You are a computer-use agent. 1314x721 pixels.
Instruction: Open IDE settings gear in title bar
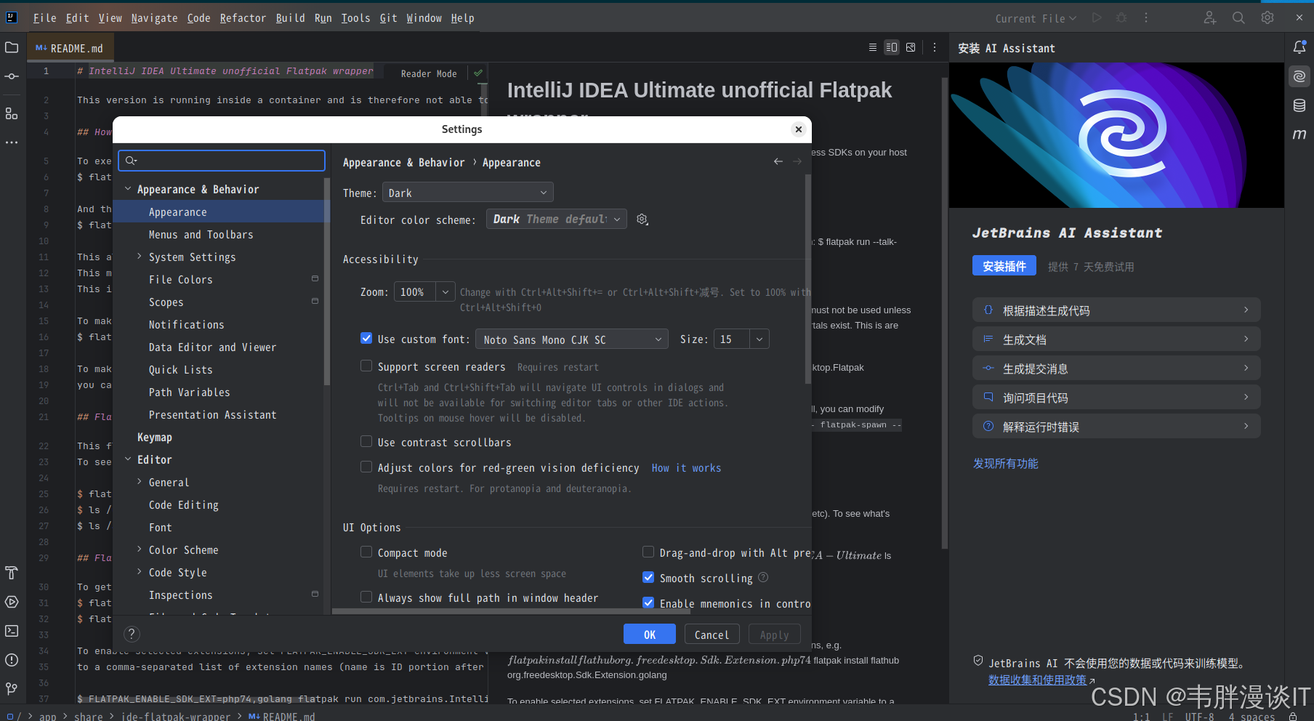1267,17
